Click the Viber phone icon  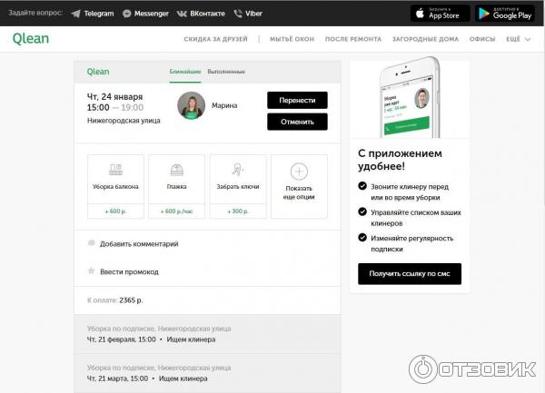pos(238,14)
